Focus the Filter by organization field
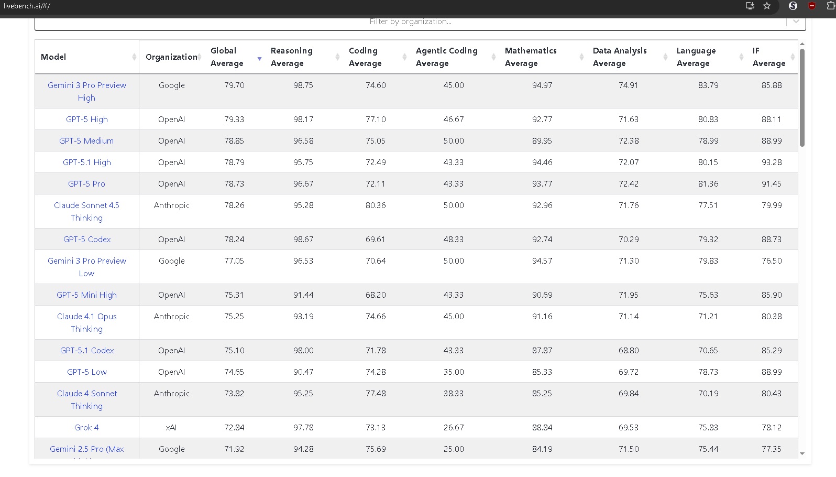The image size is (836, 477). [411, 22]
